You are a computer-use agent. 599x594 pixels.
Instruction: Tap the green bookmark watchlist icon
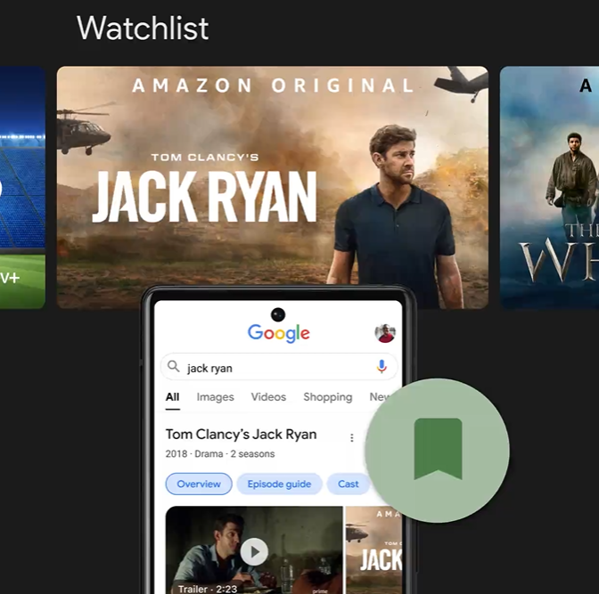point(438,449)
